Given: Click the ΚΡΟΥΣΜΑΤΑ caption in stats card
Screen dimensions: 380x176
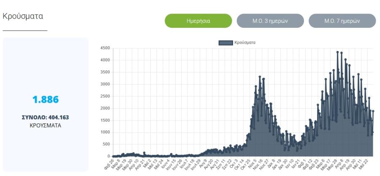Looking at the screenshot, I should point(45,126).
